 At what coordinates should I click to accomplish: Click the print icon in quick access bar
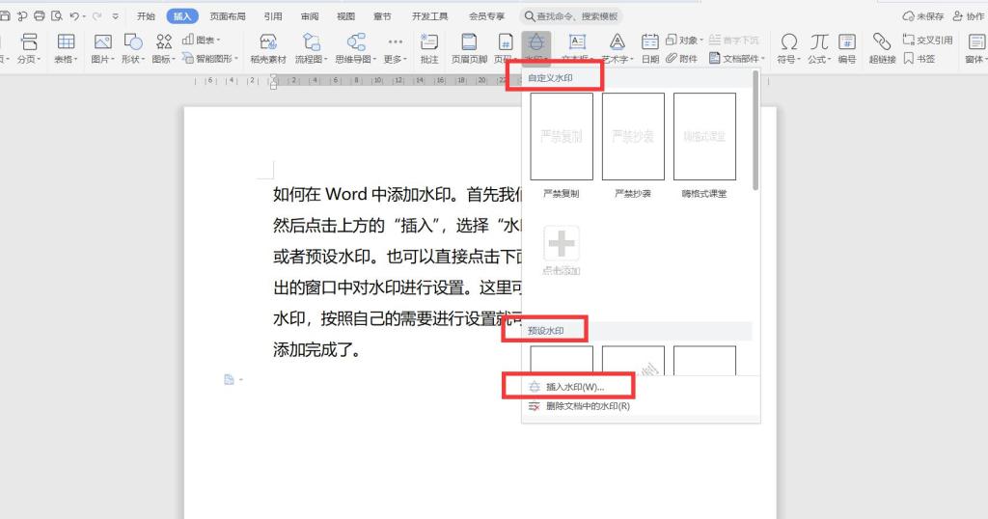tap(40, 16)
